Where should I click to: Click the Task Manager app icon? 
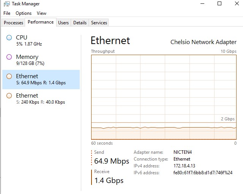point(6,4)
